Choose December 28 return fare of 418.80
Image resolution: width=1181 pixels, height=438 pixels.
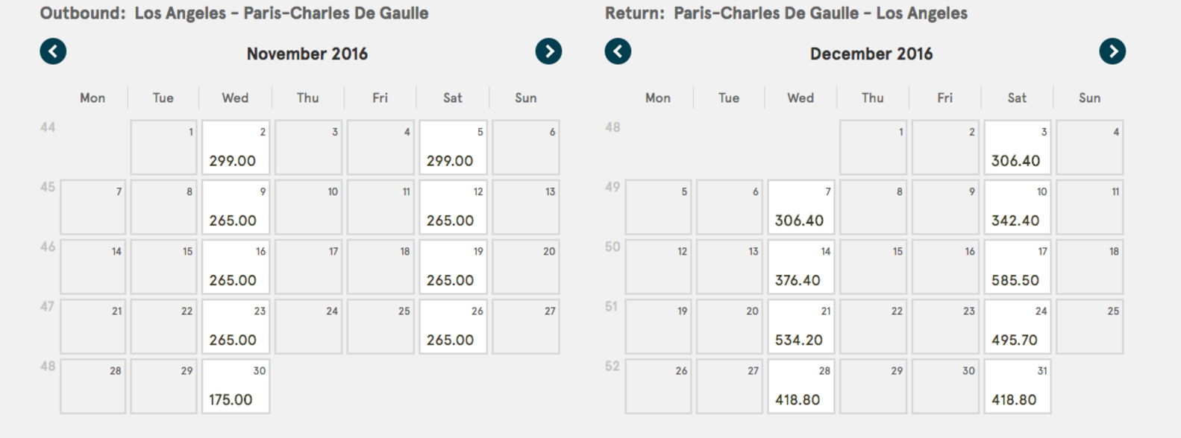[x=800, y=386]
